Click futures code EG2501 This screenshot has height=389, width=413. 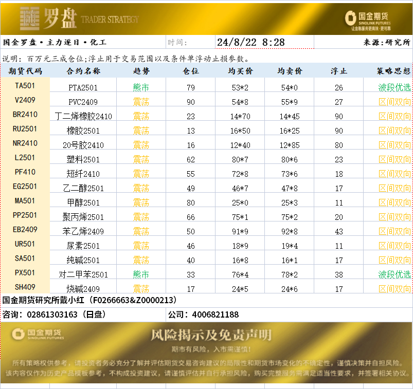25,187
